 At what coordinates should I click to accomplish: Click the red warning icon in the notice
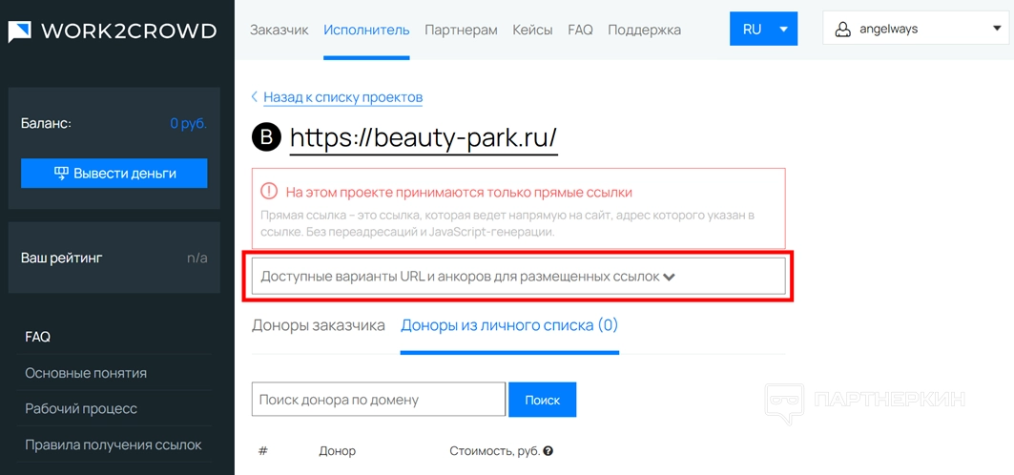[269, 192]
